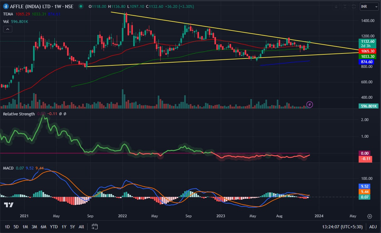Select the 5Y time range
This screenshot has height=233, width=381.
click(x=72, y=227)
